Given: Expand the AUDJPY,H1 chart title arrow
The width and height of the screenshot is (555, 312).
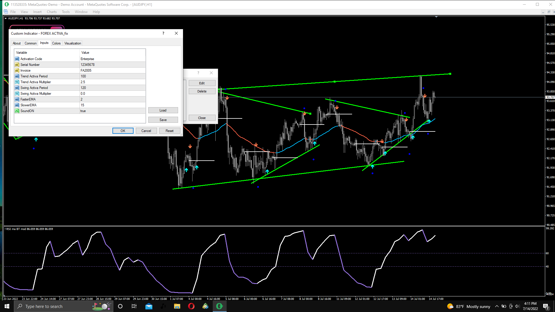Looking at the screenshot, I should click(x=5, y=18).
